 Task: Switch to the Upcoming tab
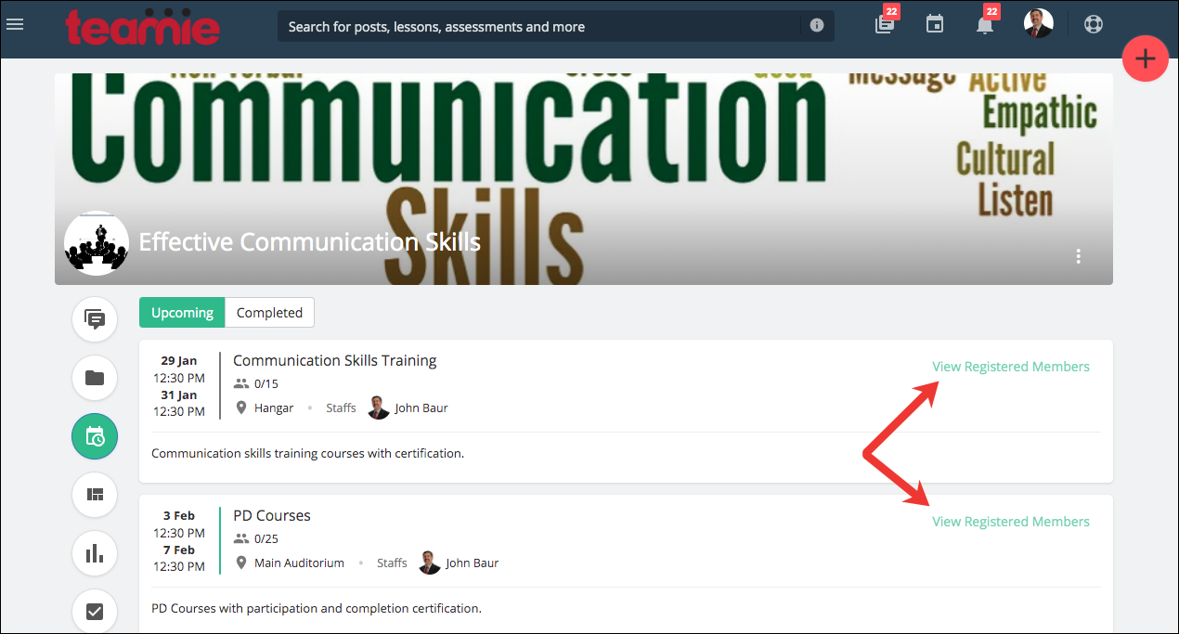click(182, 313)
